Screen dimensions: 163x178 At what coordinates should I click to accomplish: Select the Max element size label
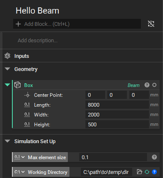pyautogui.click(x=47, y=157)
